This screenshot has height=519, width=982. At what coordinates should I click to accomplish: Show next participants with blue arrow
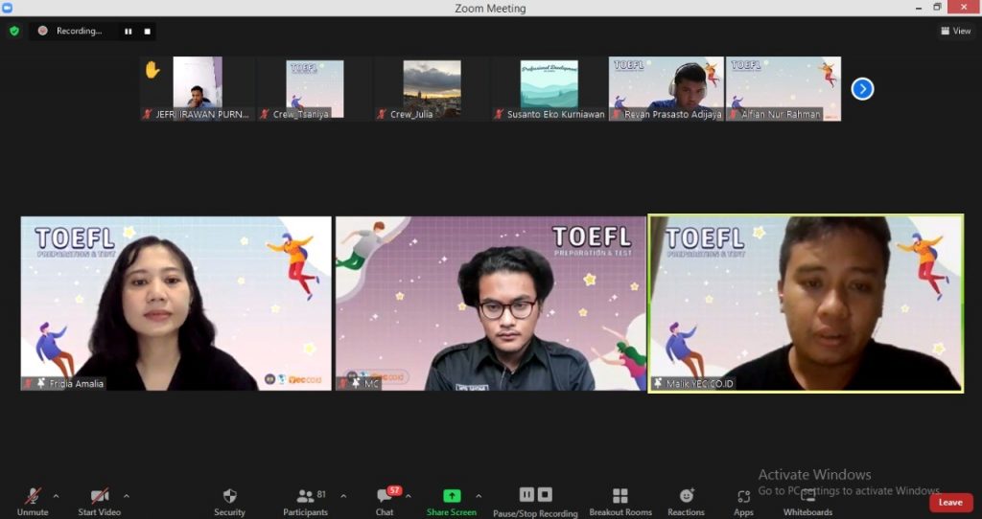(x=862, y=89)
